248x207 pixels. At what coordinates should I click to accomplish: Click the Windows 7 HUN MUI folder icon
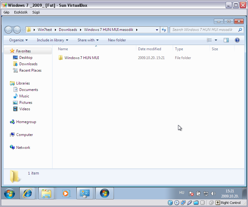[x=60, y=58]
